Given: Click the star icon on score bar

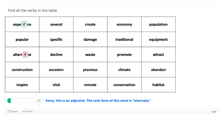Looking at the screenshot, I should [39, 101].
